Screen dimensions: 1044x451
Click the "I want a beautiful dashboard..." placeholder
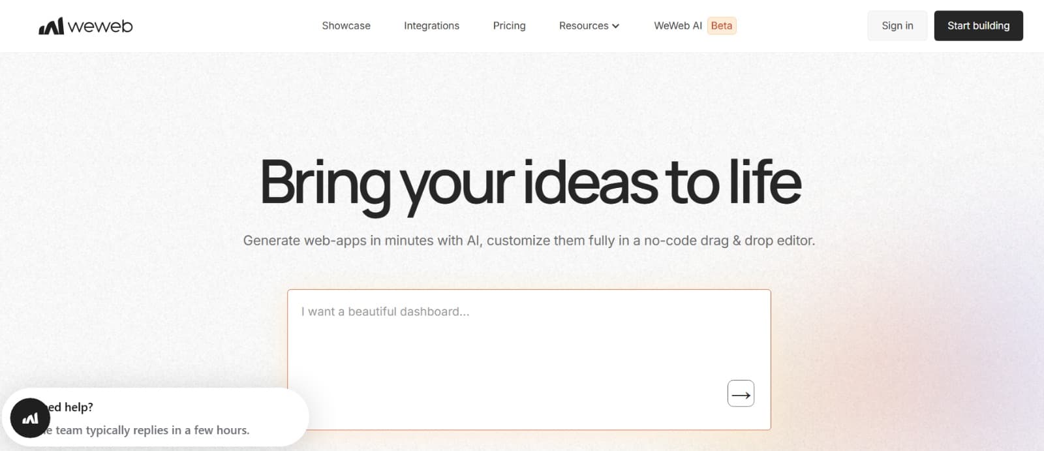[385, 312]
